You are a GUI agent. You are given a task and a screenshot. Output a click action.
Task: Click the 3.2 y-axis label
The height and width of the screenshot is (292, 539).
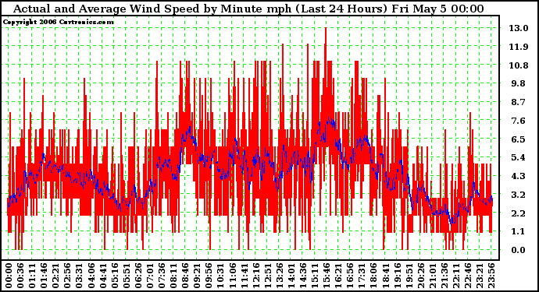pos(519,195)
